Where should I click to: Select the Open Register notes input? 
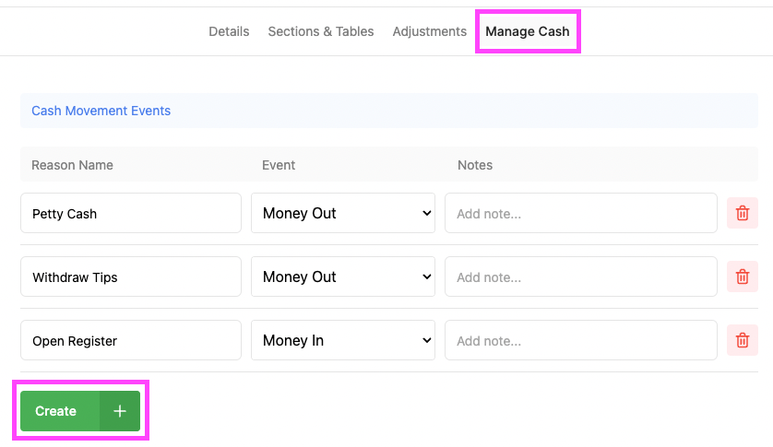pos(580,340)
